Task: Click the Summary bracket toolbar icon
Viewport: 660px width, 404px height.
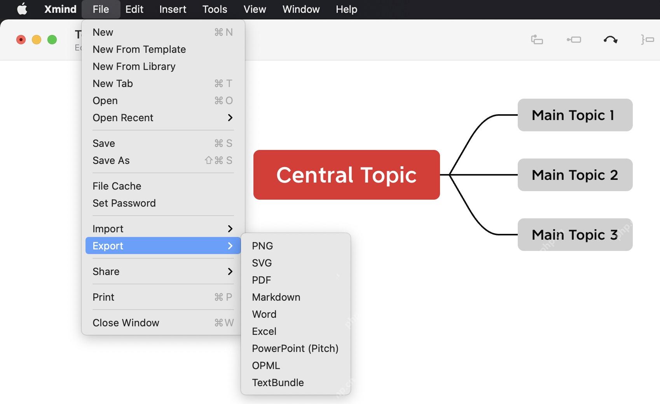Action: (x=647, y=40)
